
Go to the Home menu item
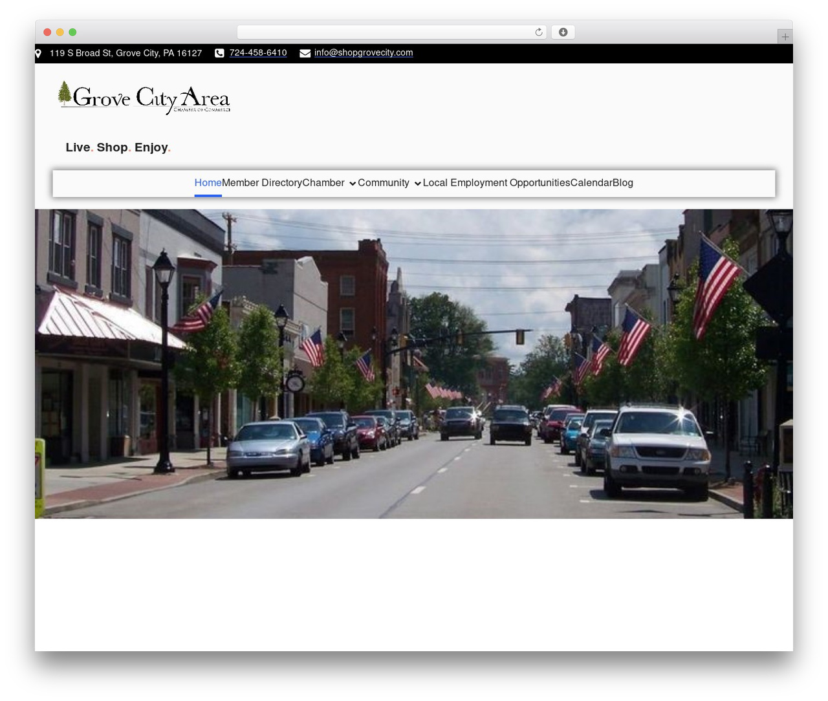(208, 183)
